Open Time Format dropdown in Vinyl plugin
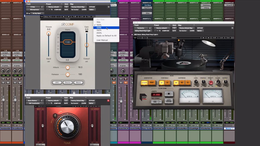Viewport: 260px width, 146px height. pos(156,102)
